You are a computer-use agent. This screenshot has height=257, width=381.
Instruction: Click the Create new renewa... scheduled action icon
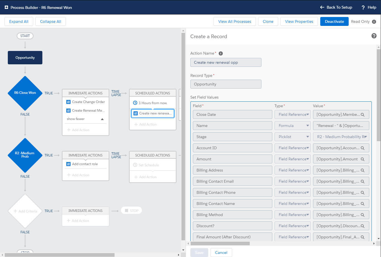tap(135, 113)
